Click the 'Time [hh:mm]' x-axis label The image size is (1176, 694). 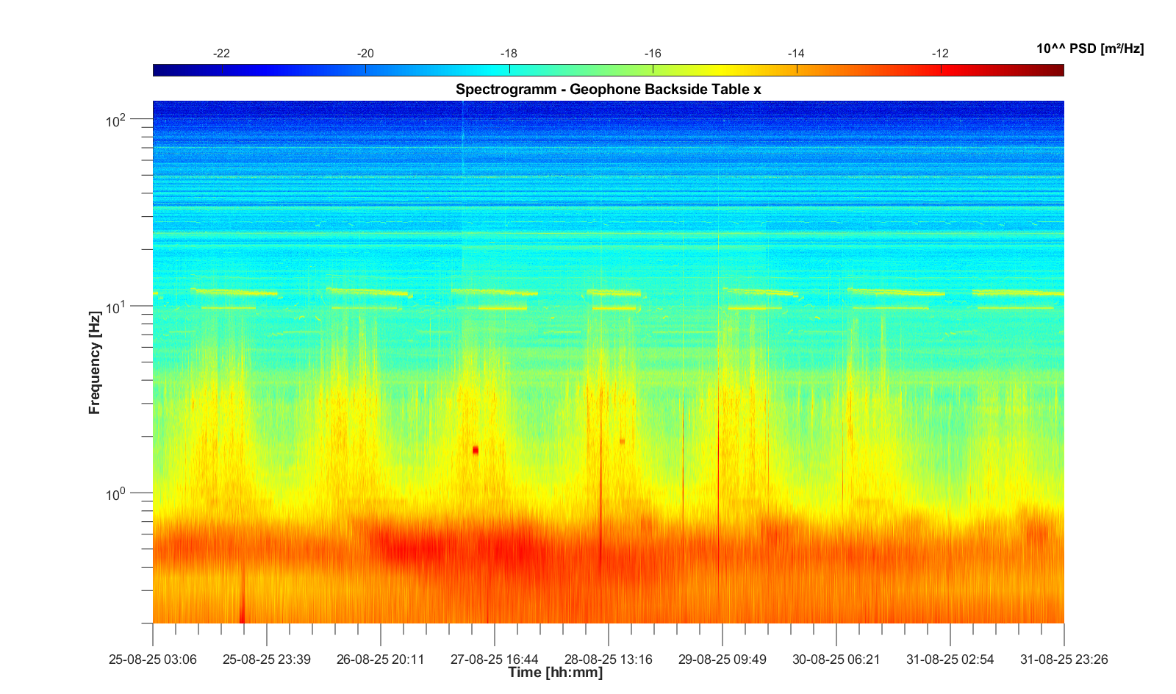click(x=555, y=673)
